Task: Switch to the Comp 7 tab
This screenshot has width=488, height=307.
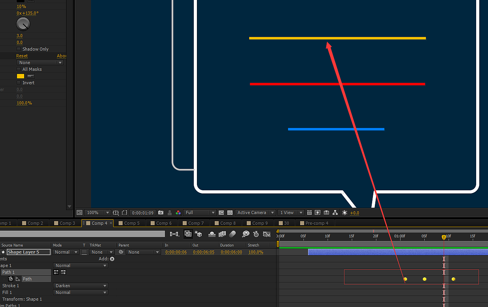Action: click(x=193, y=223)
